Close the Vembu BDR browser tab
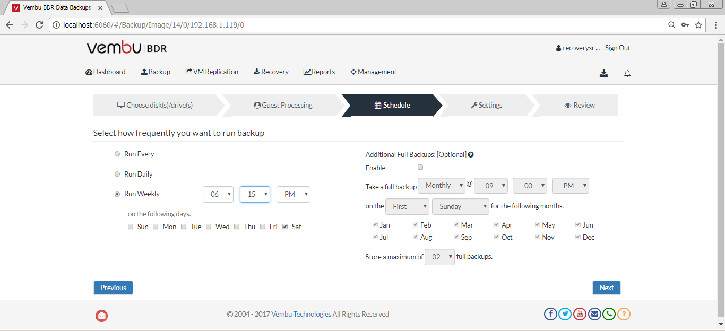The height and width of the screenshot is (331, 725). pyautogui.click(x=100, y=8)
